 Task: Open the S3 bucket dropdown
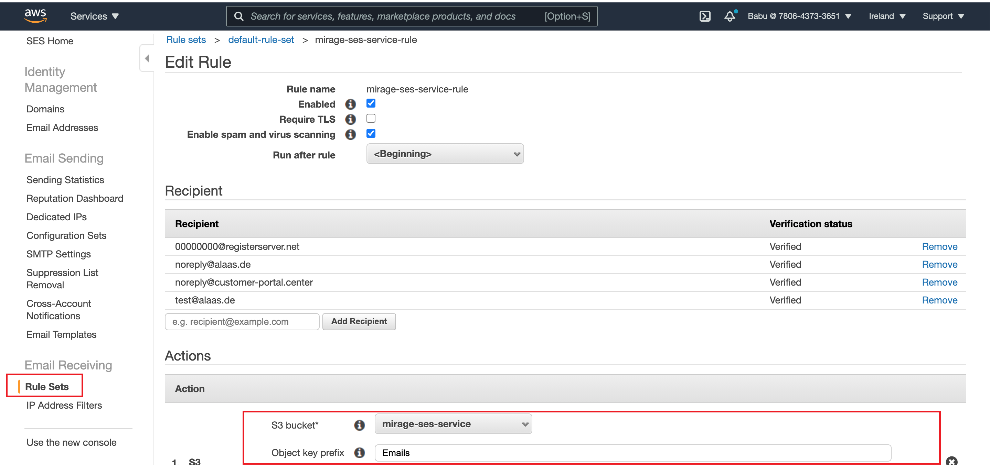453,423
